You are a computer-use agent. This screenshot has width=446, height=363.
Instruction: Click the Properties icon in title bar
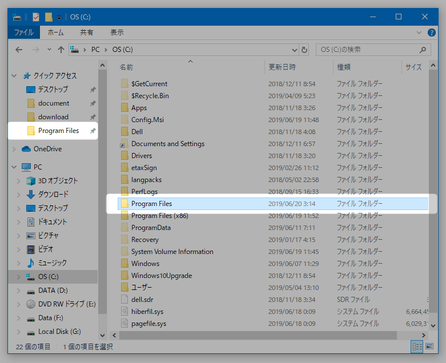click(36, 17)
